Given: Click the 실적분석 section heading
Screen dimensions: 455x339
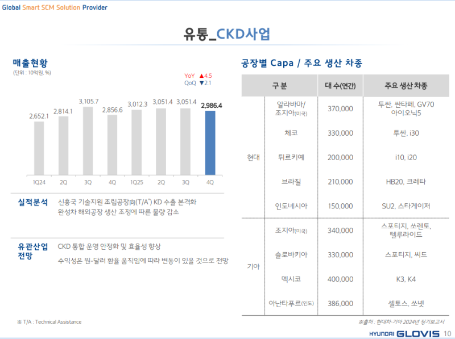Looking at the screenshot, I should click(32, 202).
